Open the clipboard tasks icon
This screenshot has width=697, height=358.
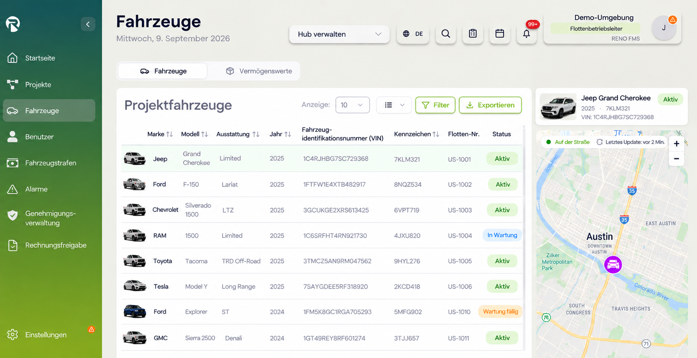(x=473, y=34)
